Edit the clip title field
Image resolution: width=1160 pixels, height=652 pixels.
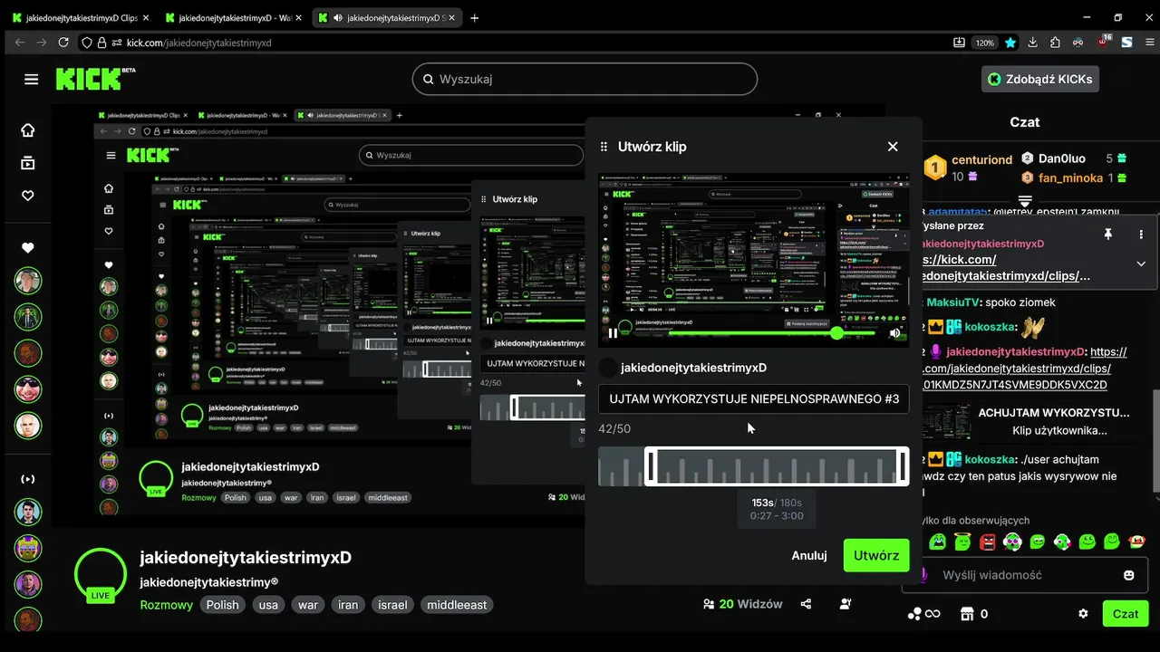click(754, 398)
